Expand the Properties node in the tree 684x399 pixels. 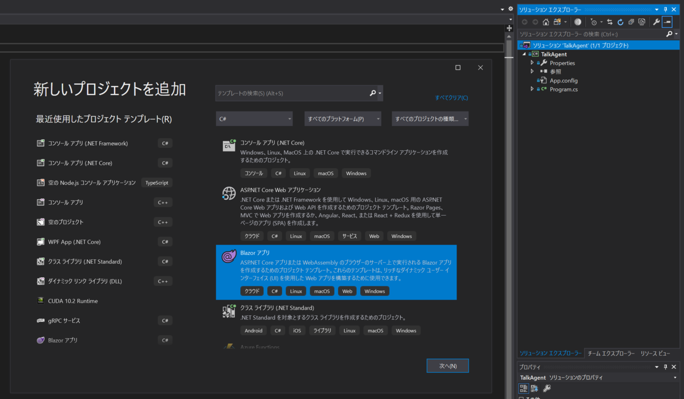point(532,63)
